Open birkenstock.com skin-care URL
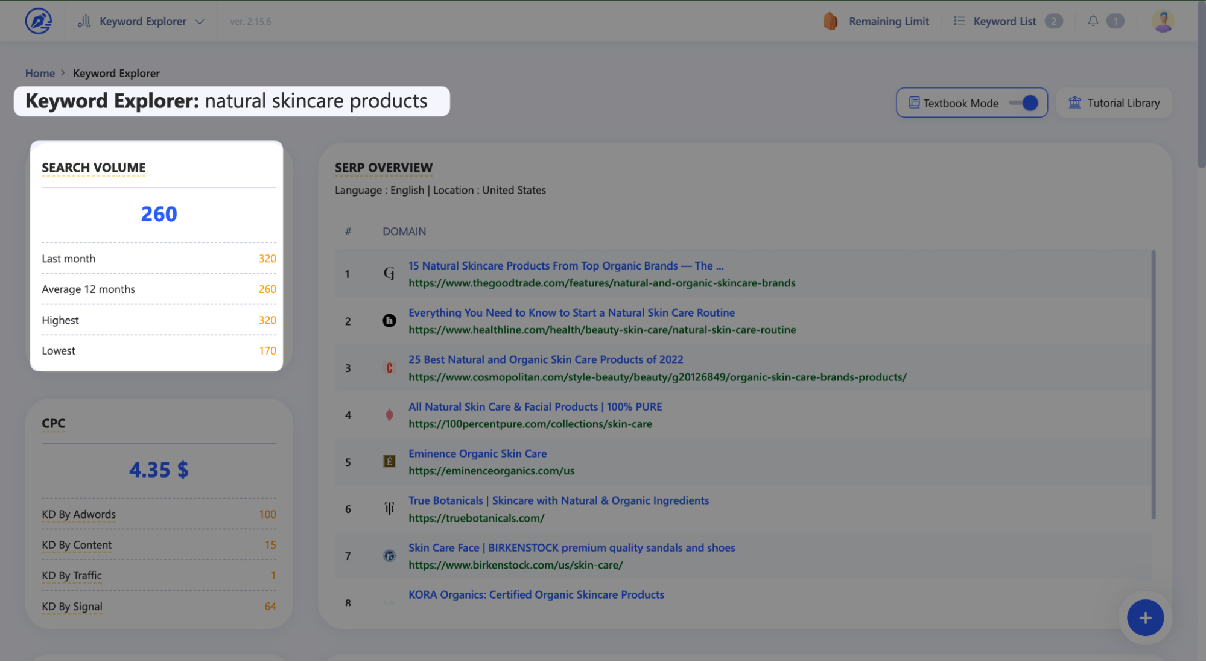This screenshot has width=1206, height=662. point(515,565)
